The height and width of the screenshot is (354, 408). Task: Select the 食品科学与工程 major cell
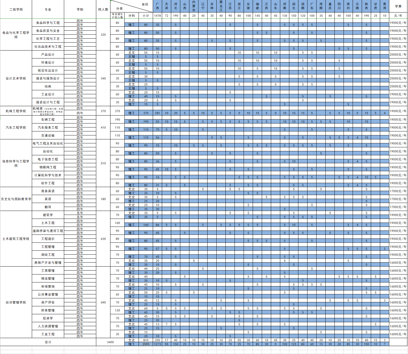pyautogui.click(x=48, y=23)
